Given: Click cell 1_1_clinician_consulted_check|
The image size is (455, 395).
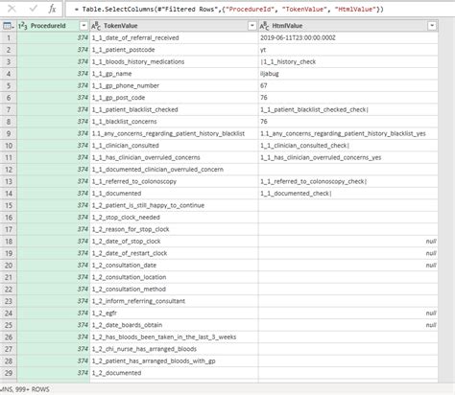Looking at the screenshot, I should 348,146.
